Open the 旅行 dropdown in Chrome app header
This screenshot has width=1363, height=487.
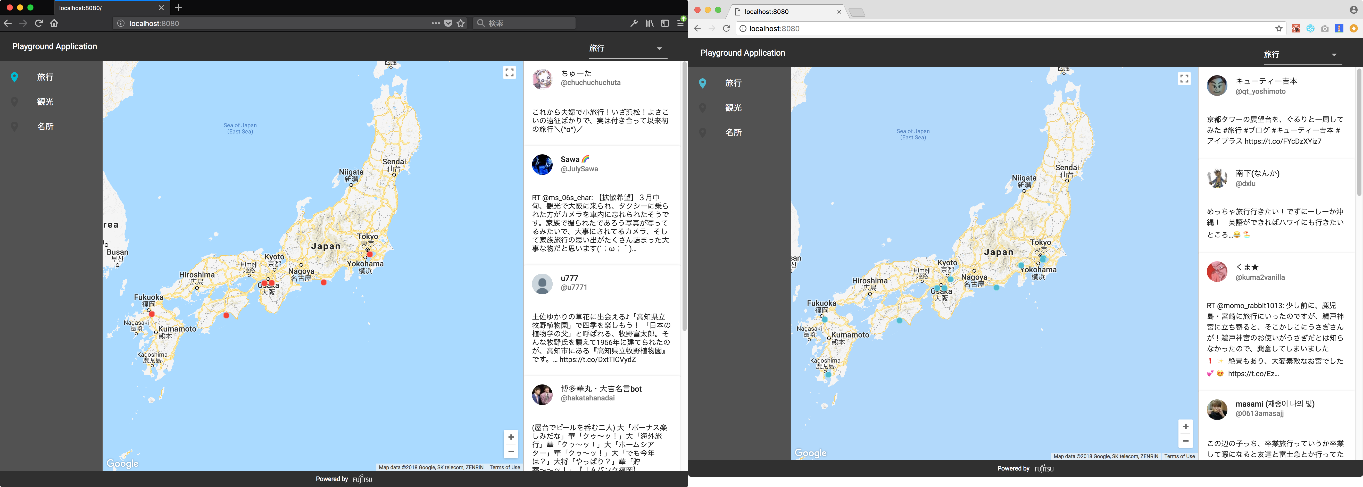pos(1303,54)
